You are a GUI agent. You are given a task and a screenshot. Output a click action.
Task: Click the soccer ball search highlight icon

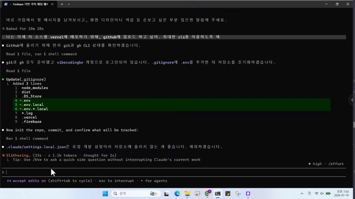click(154, 194)
